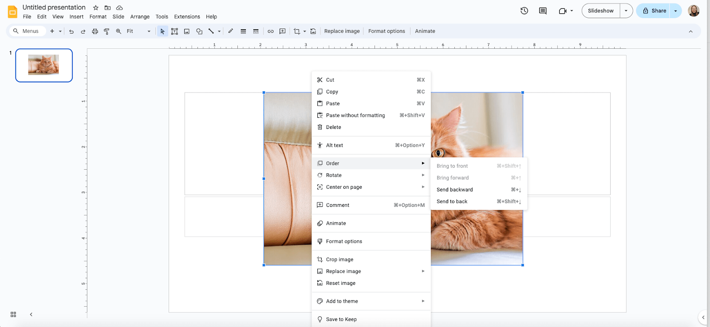
Task: Select the text box tool
Action: tap(174, 31)
